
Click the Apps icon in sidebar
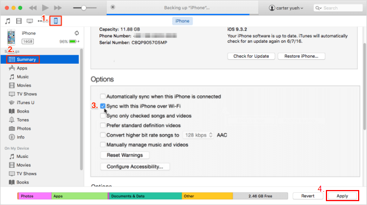(x=12, y=68)
